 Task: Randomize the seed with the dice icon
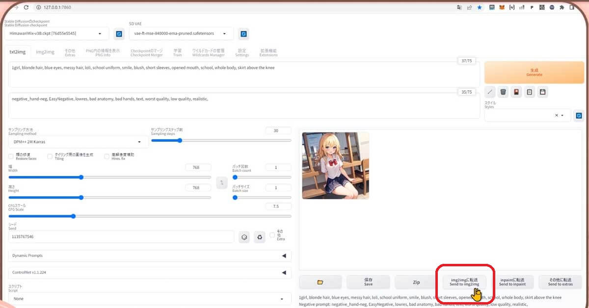click(x=244, y=237)
